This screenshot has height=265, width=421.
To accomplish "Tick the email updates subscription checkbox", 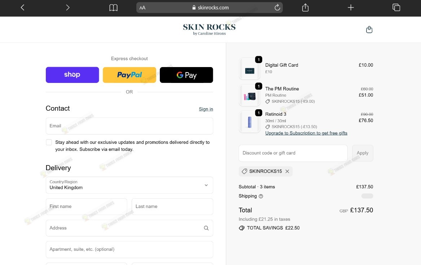I will click(x=49, y=142).
